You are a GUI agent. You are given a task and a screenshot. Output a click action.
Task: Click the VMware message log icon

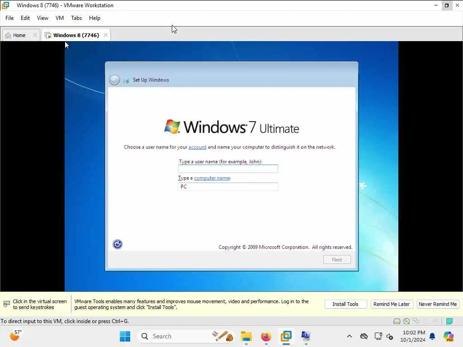(x=449, y=321)
